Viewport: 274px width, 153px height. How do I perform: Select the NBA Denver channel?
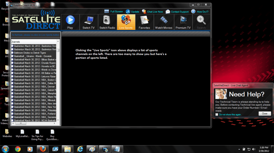[x=34, y=87]
